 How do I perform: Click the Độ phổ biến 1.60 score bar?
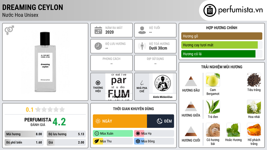click(24, 142)
